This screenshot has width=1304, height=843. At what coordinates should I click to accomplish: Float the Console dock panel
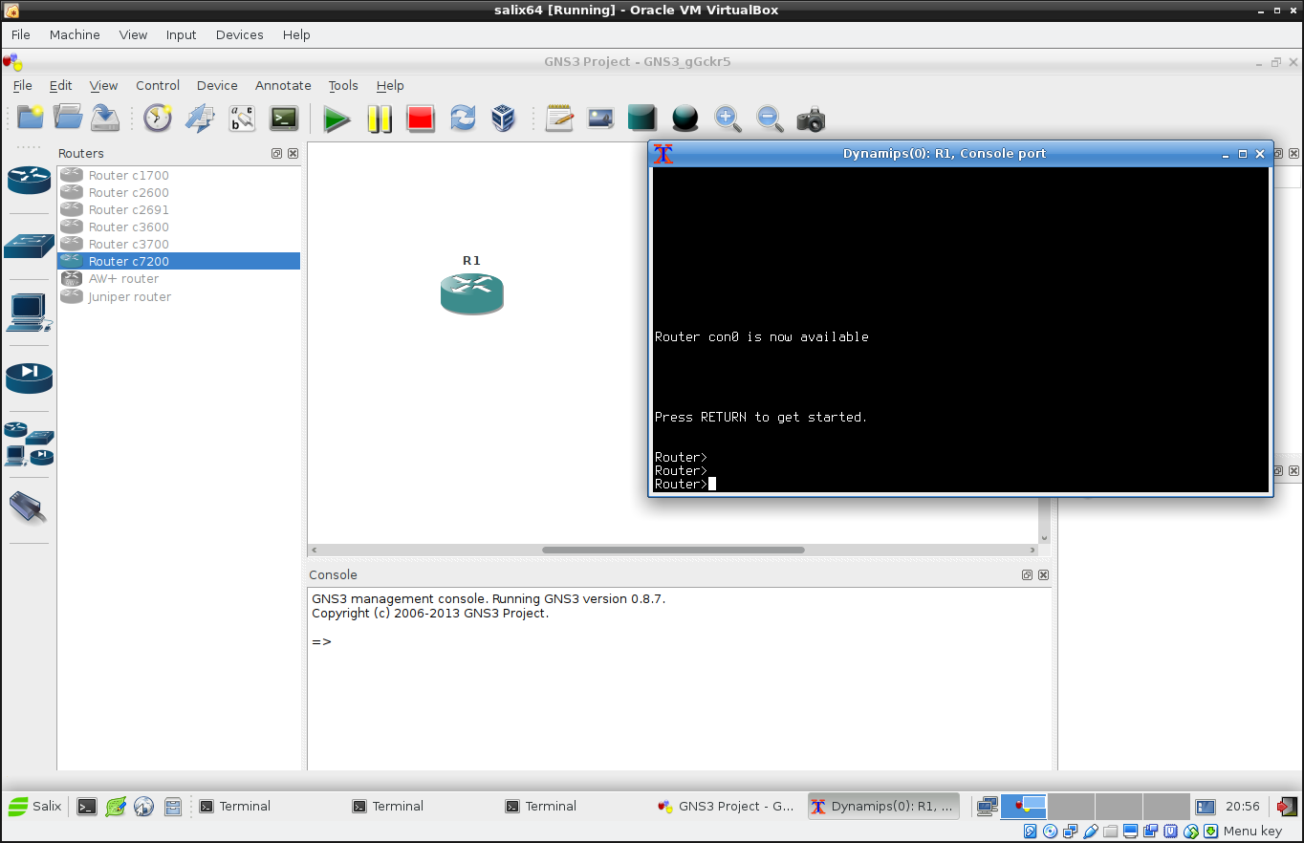click(x=1027, y=574)
